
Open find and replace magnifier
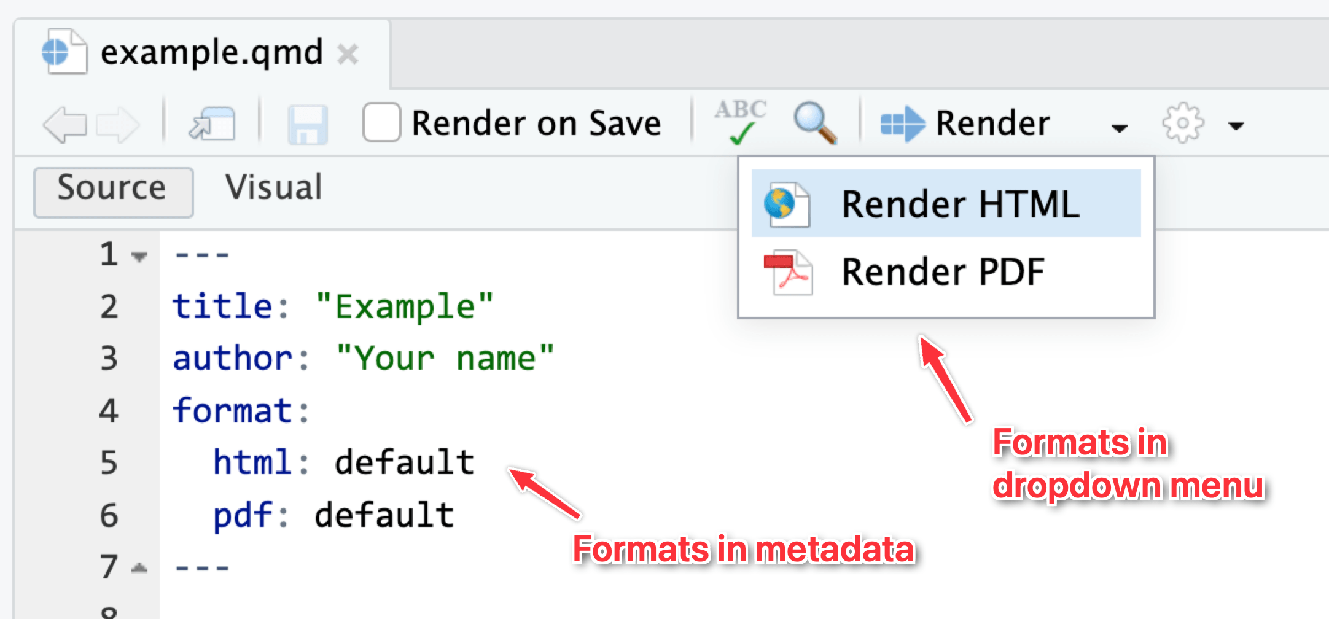click(814, 123)
